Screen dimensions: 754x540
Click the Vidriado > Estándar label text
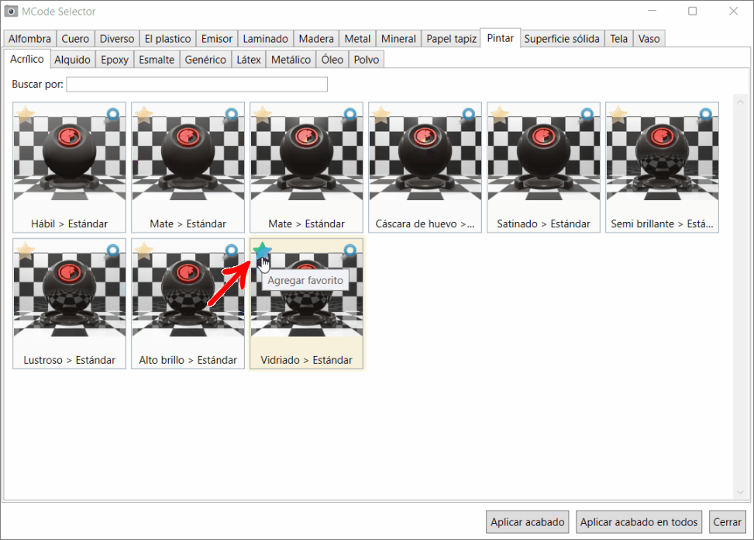(306, 360)
